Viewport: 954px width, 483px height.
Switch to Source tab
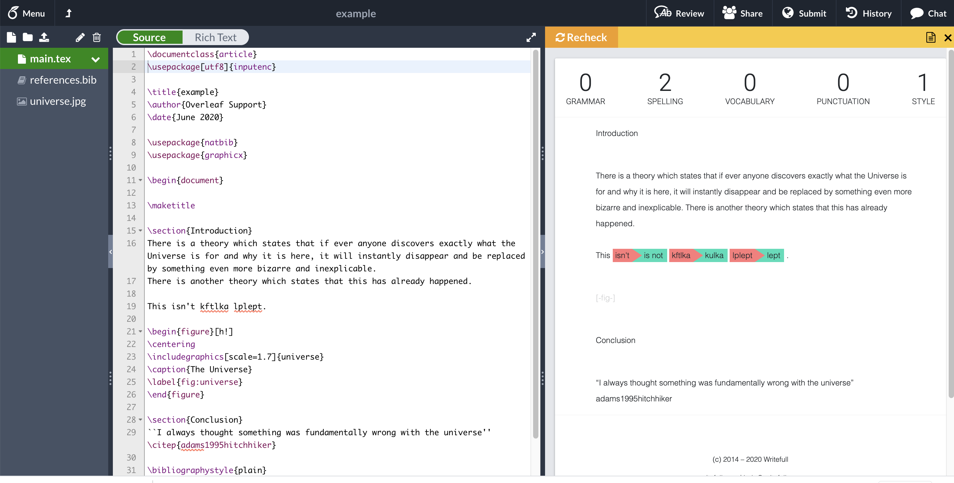click(x=149, y=37)
